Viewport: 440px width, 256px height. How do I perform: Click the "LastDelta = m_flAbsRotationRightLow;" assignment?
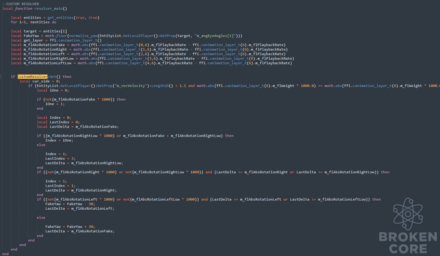84,163
